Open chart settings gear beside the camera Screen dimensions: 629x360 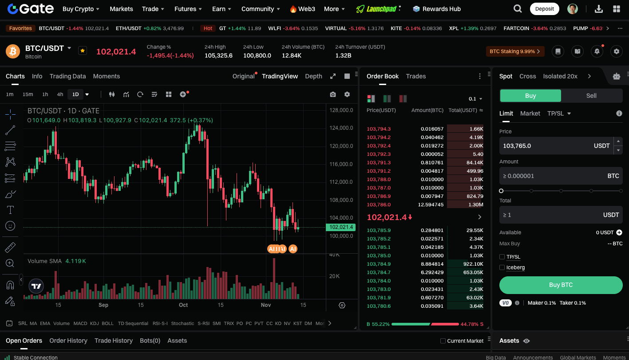347,94
